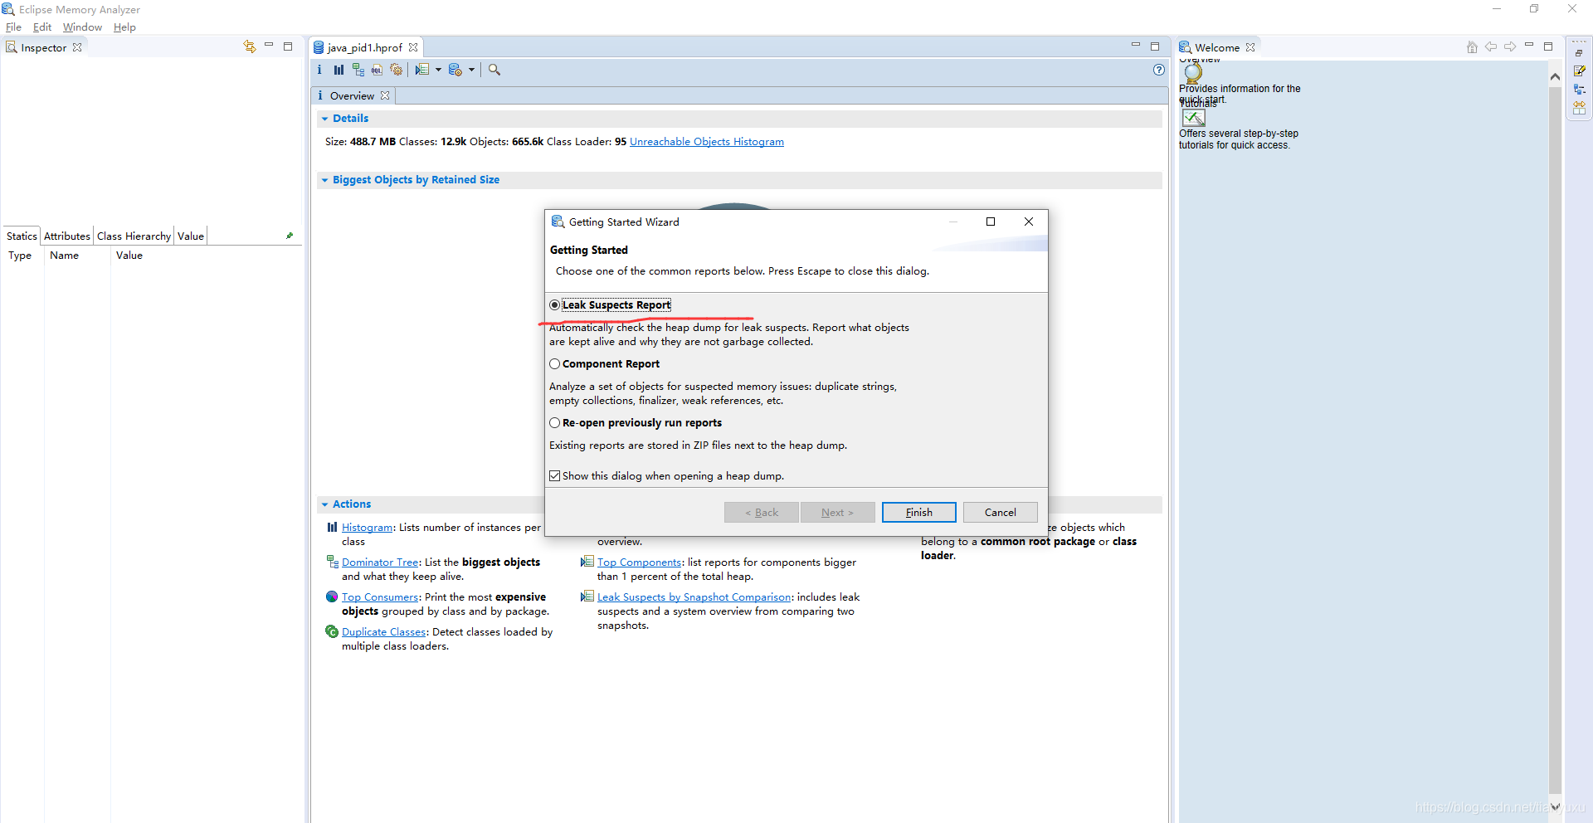Select Re-open previously run reports option
The image size is (1593, 823).
[x=554, y=423]
